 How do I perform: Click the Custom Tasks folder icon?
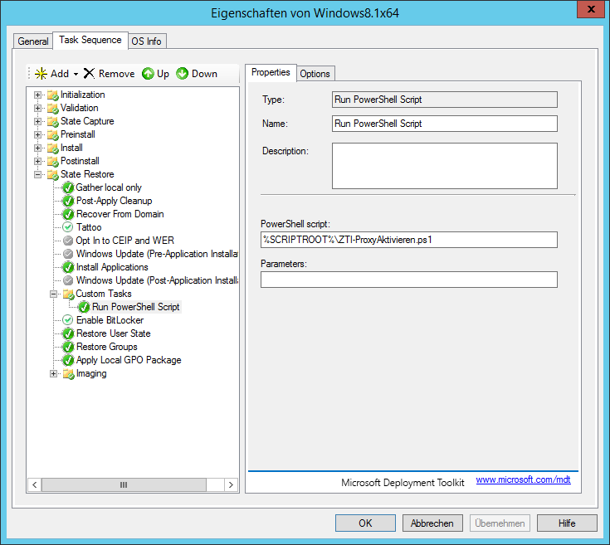(68, 294)
